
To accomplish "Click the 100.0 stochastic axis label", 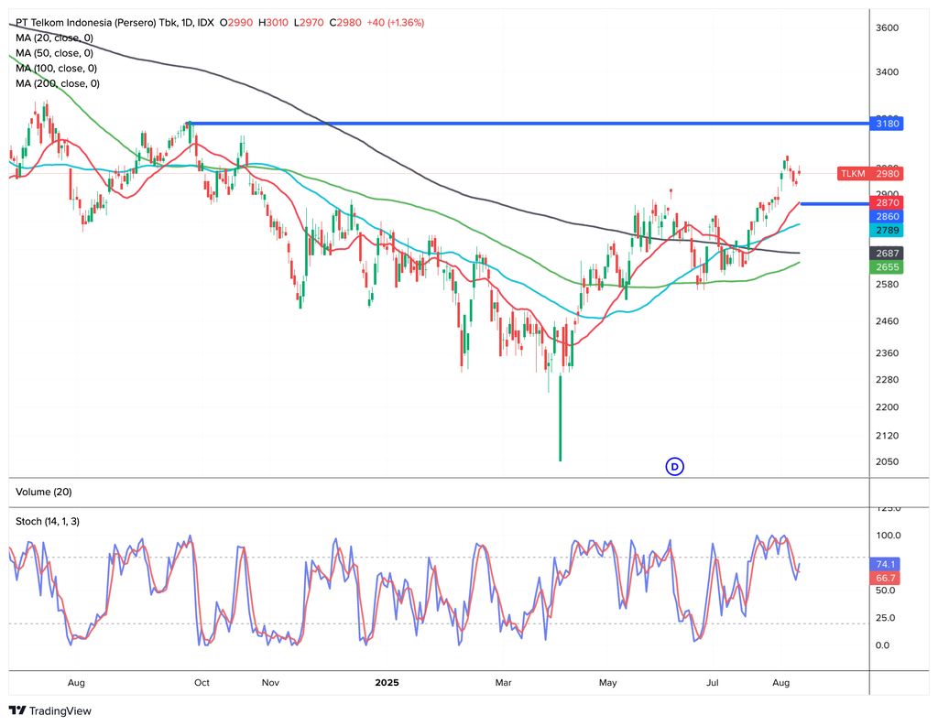I will (888, 536).
